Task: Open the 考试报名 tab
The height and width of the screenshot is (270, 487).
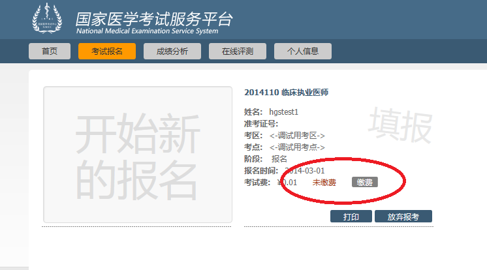Action: (x=107, y=52)
